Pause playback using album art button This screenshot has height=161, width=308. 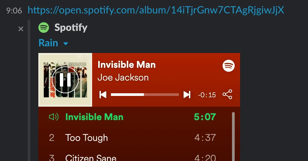pyautogui.click(x=65, y=80)
